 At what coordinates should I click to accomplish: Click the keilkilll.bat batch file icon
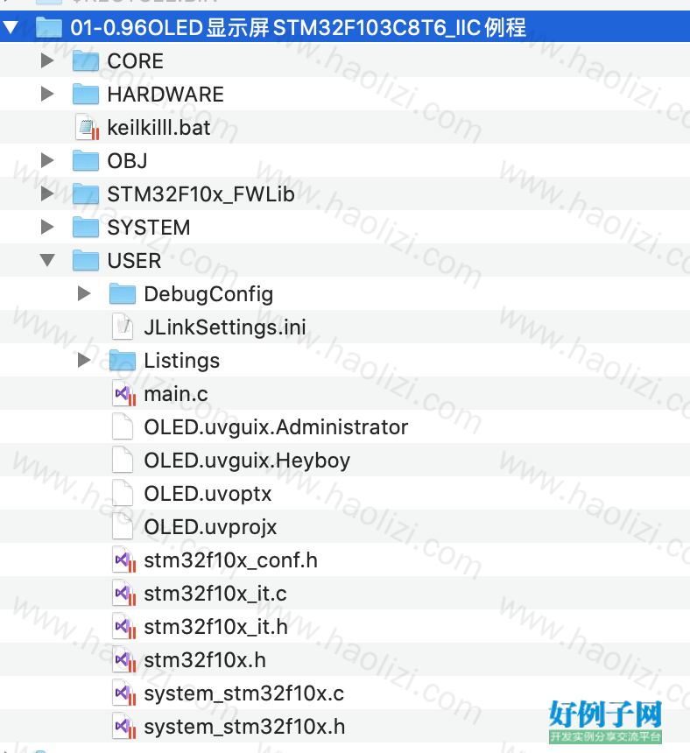pyautogui.click(x=88, y=127)
